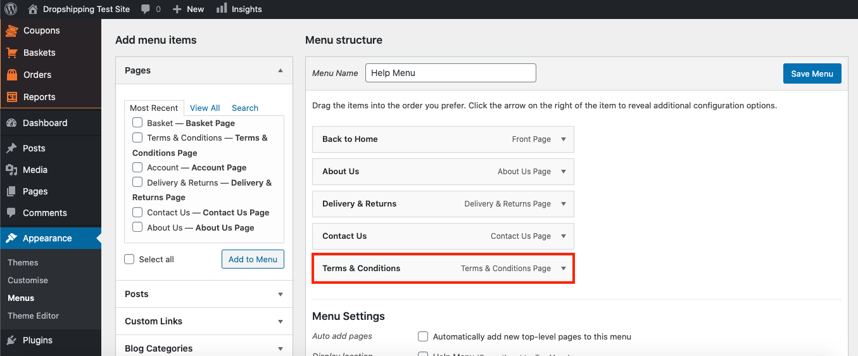Select the Back to Home menu item bar

click(x=443, y=139)
